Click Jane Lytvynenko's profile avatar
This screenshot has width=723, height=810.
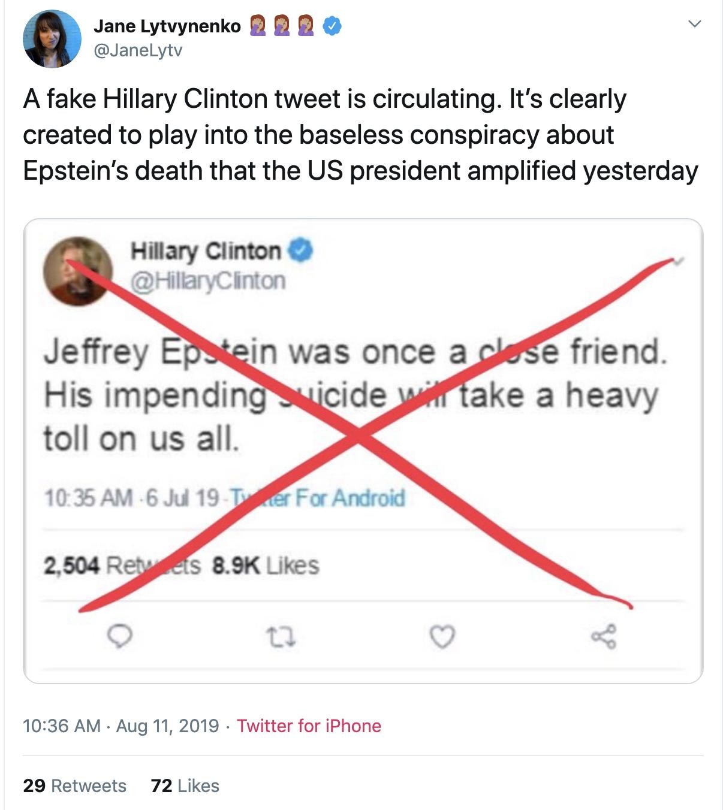click(52, 39)
